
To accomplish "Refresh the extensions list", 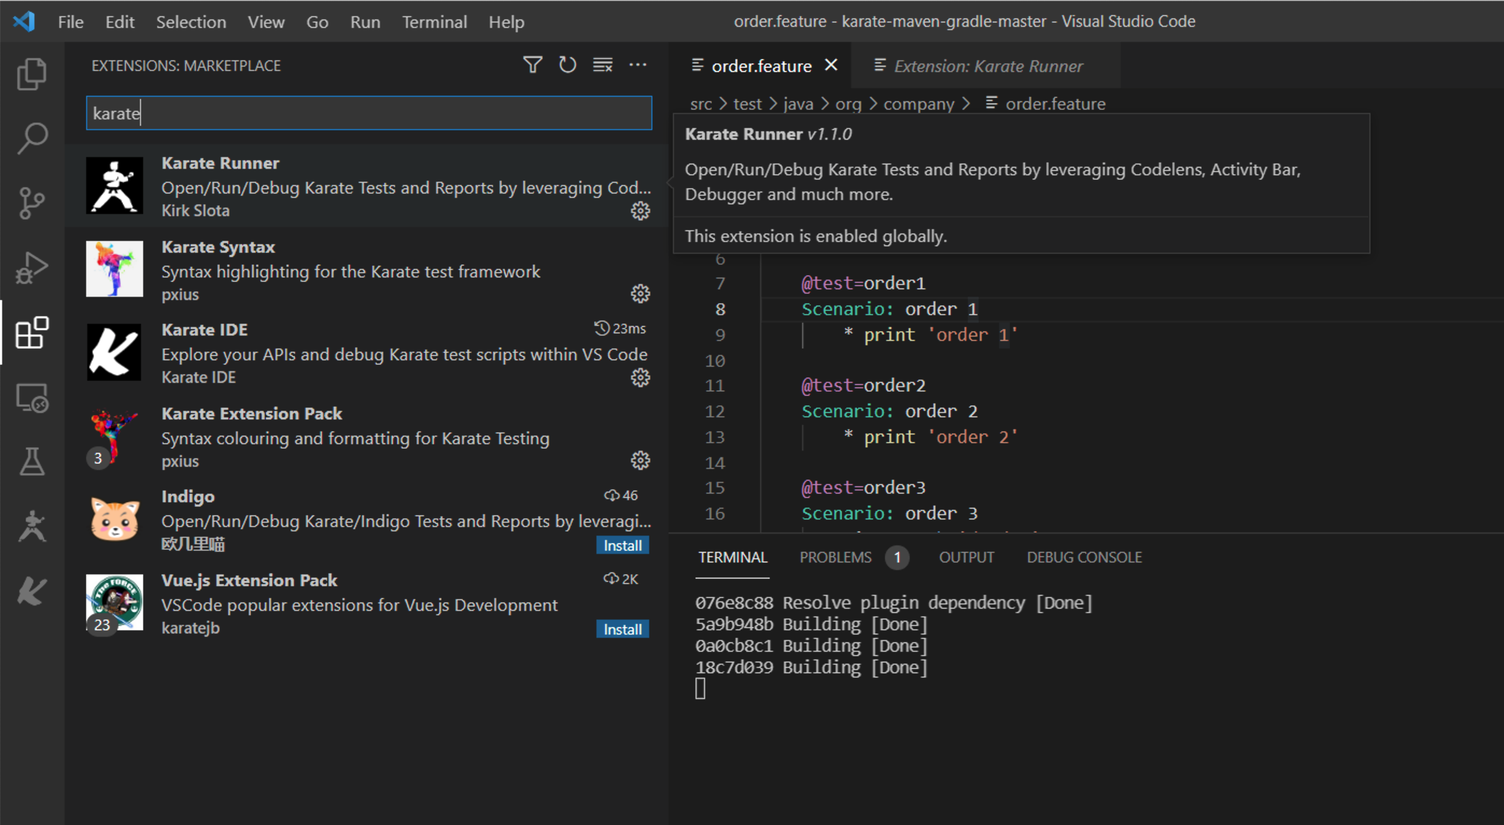I will coord(567,65).
